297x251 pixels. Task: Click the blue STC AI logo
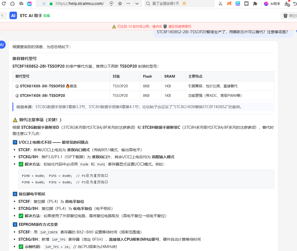[x=13, y=15]
